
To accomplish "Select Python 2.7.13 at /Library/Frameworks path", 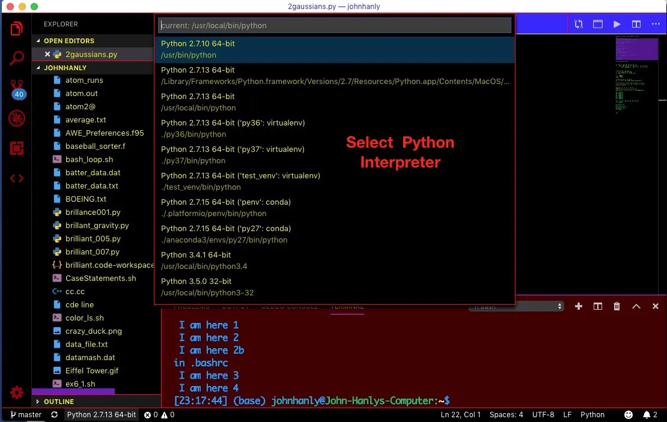I will [335, 76].
